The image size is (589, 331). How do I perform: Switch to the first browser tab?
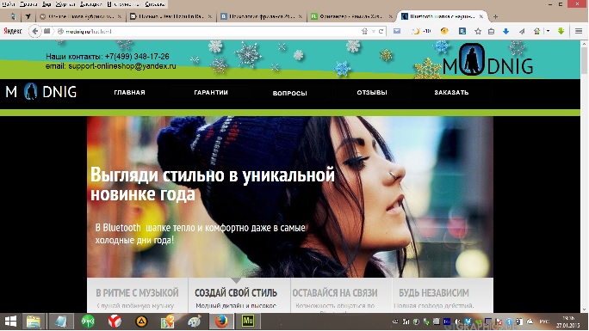tap(81, 16)
